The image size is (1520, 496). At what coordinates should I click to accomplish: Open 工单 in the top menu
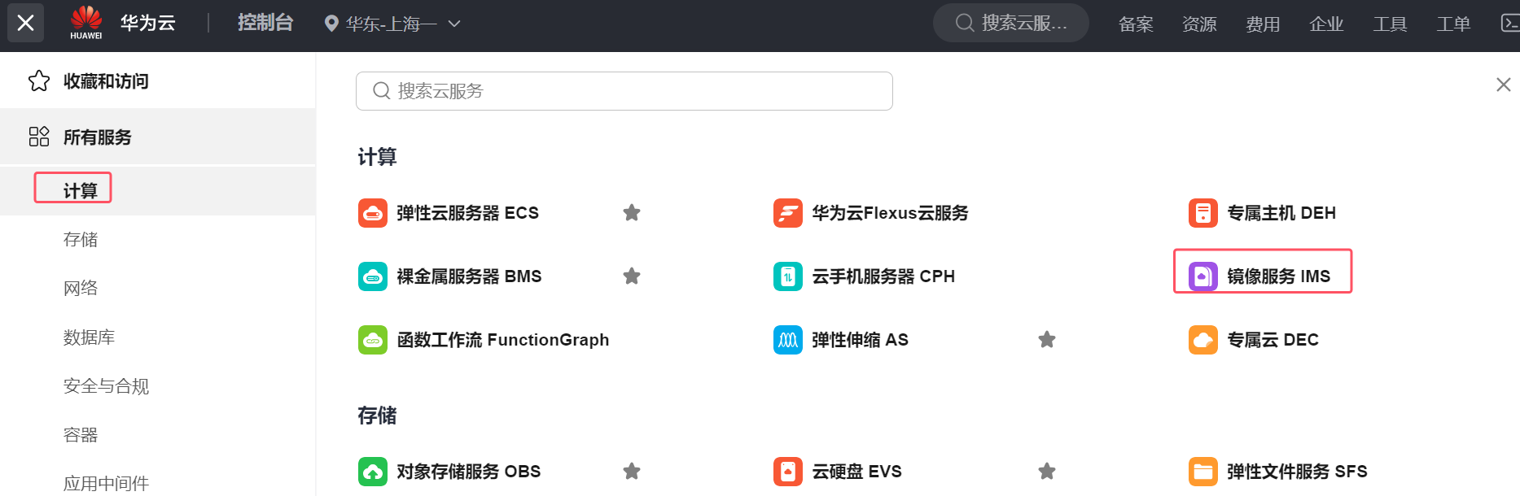tap(1453, 24)
